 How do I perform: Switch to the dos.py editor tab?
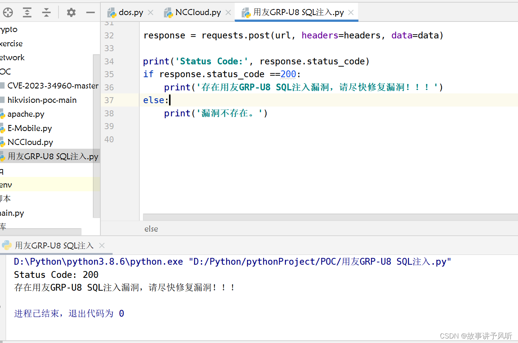(x=131, y=12)
